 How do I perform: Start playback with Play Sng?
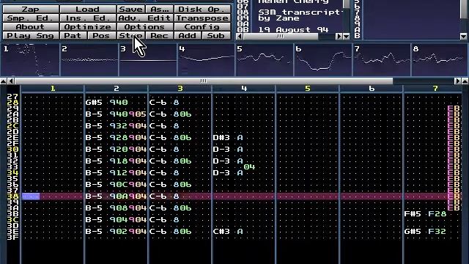pos(31,35)
